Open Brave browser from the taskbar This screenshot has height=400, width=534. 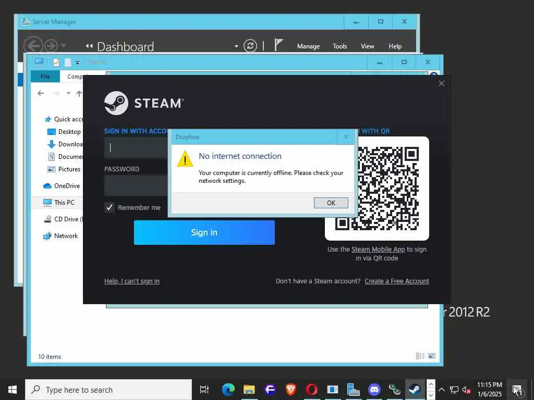click(x=290, y=390)
